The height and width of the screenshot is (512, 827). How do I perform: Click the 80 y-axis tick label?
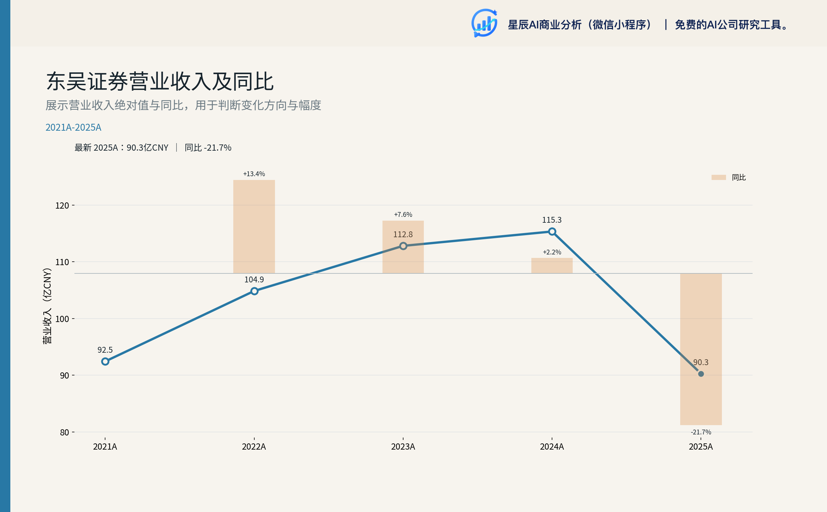pos(64,432)
